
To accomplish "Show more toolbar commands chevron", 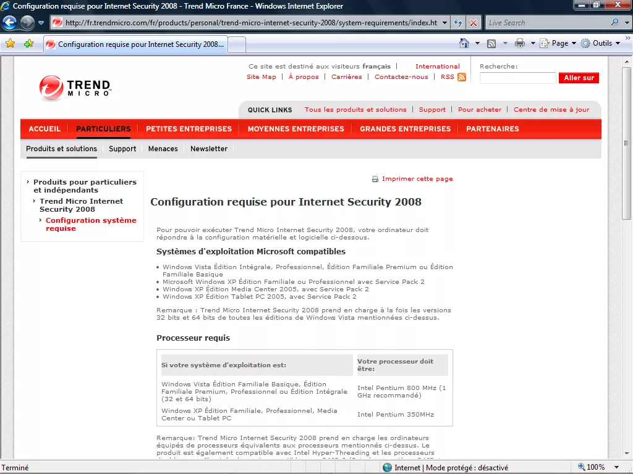I will 628,38.
